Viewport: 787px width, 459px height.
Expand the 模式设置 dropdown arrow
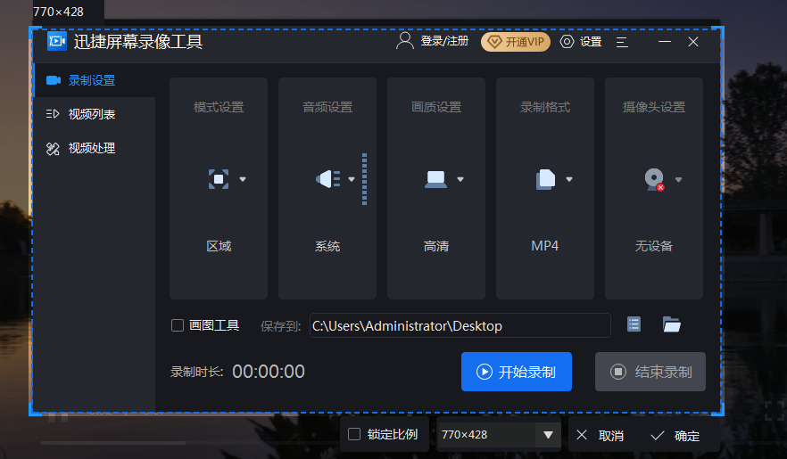(x=243, y=179)
